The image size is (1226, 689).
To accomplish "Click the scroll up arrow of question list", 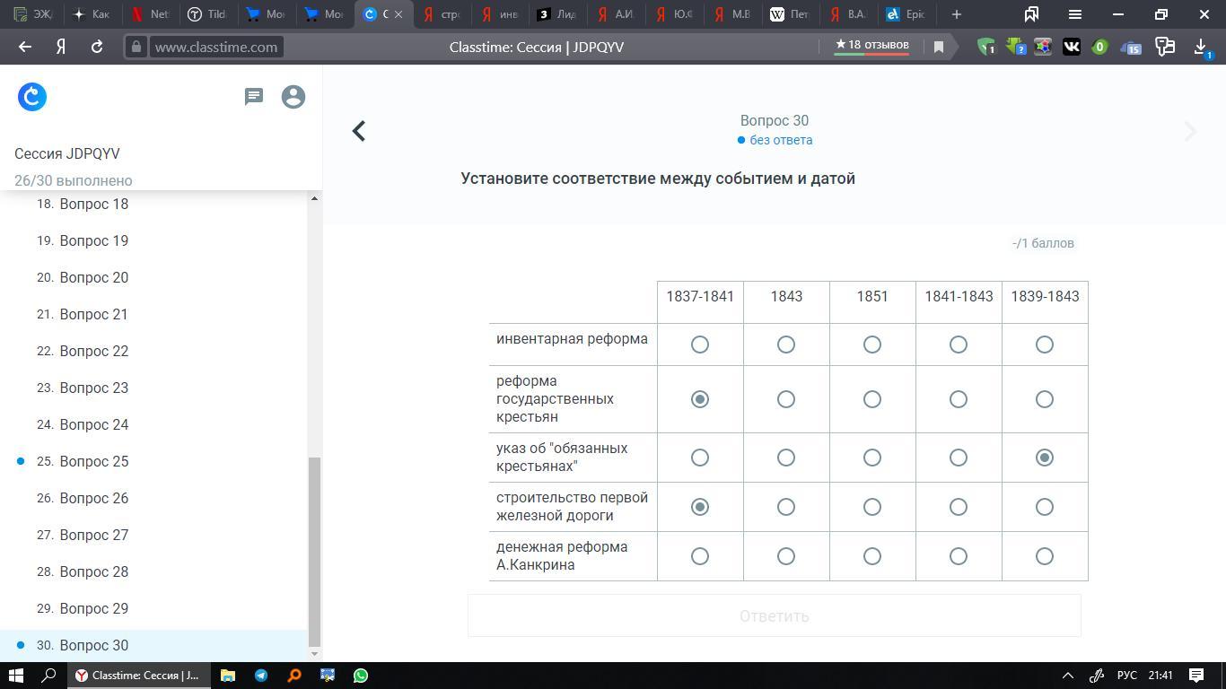I will click(314, 197).
